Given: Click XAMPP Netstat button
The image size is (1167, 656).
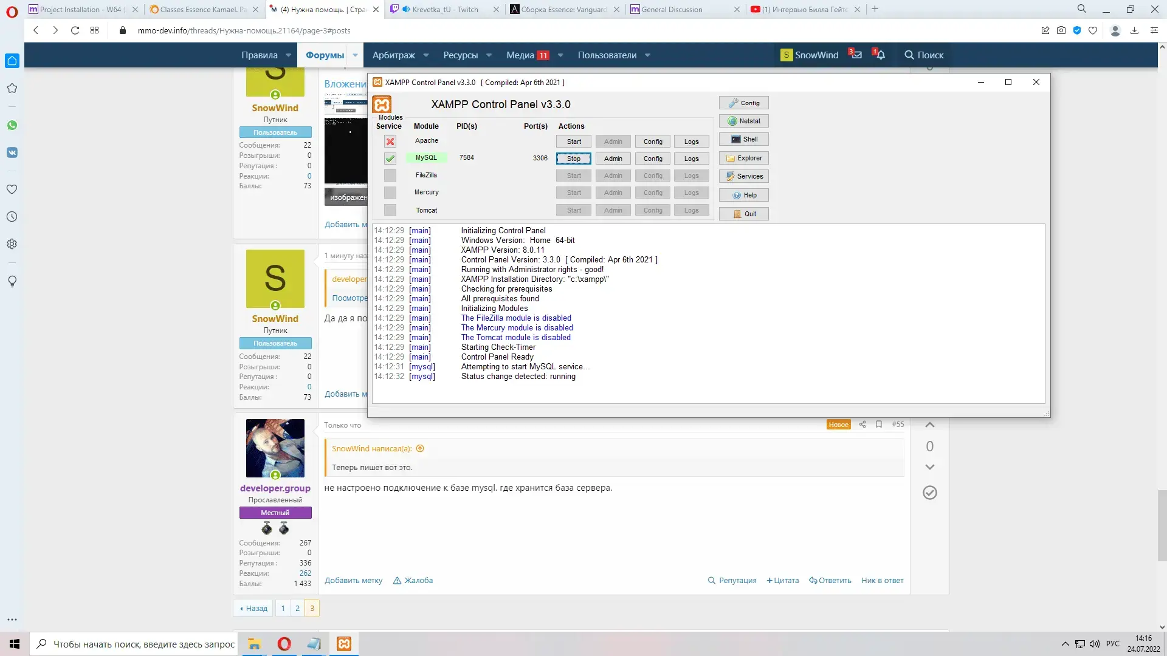Looking at the screenshot, I should tap(744, 121).
